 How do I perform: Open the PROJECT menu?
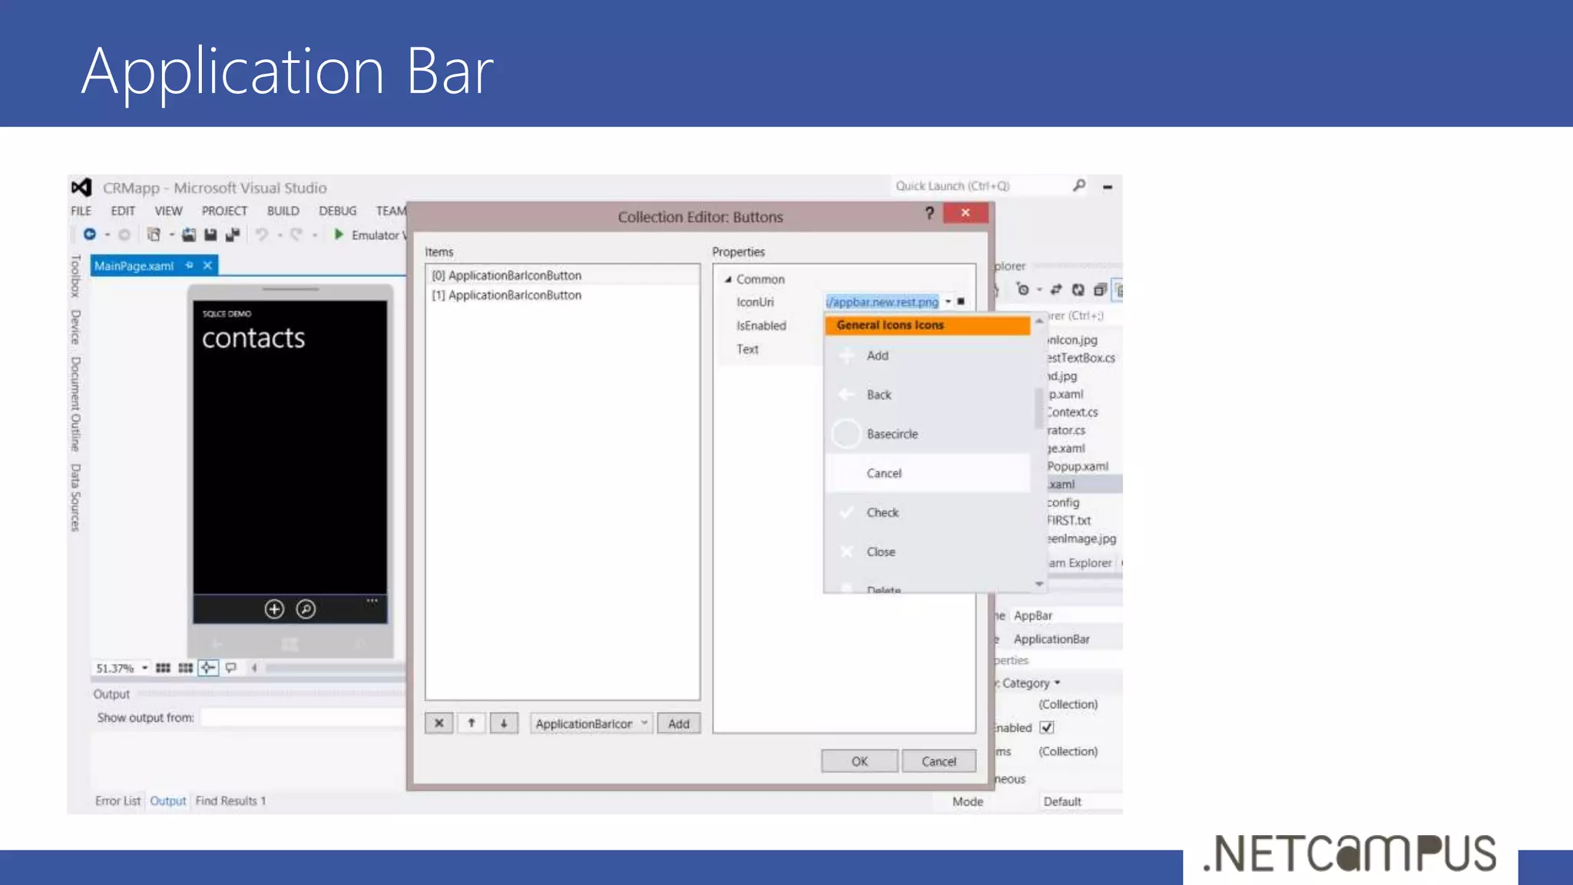click(224, 210)
